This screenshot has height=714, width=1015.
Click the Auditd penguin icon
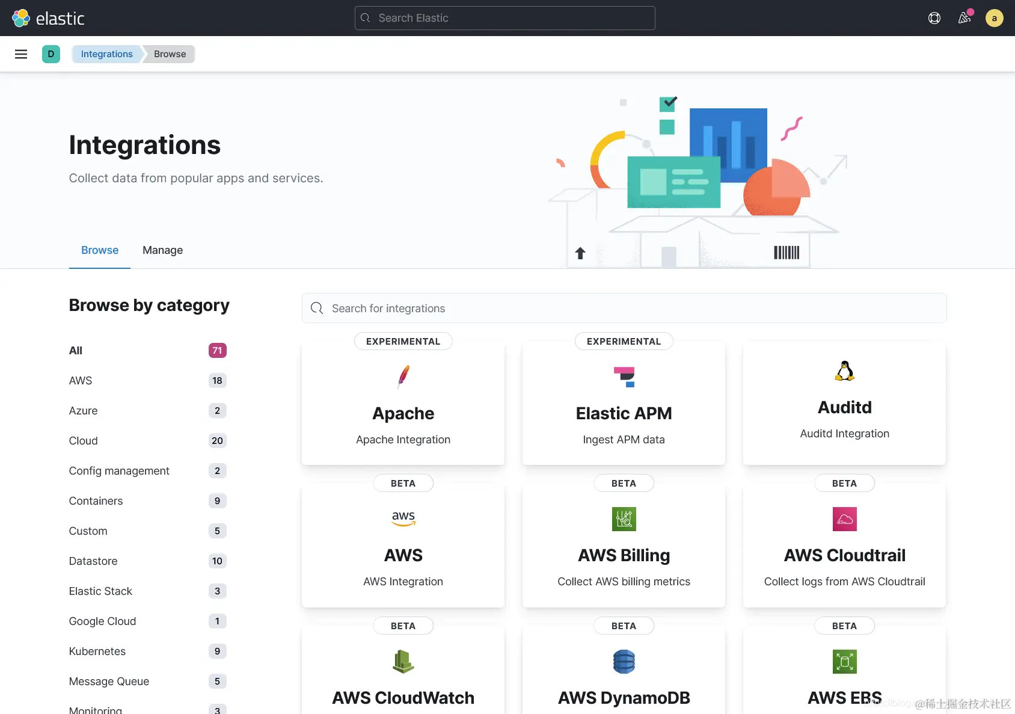tap(845, 371)
